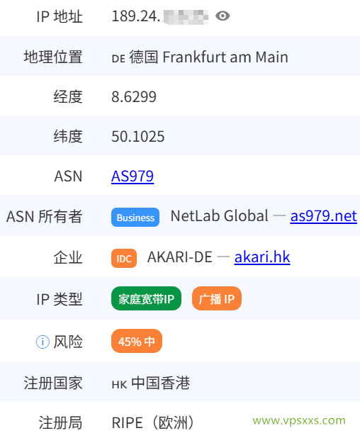The height and width of the screenshot is (438, 360).
Task: Click the 45% 中 risk badge
Action: [x=137, y=341]
